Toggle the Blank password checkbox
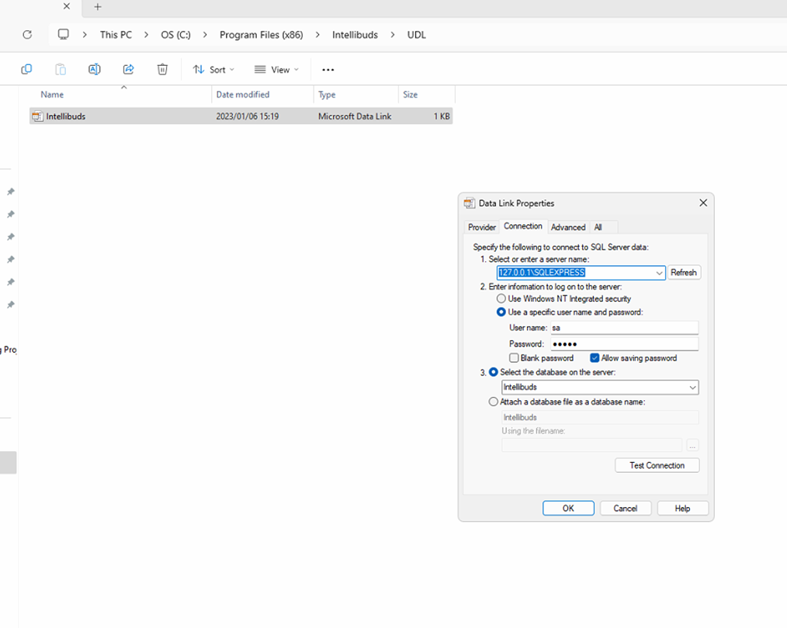This screenshot has height=628, width=787. pos(514,358)
